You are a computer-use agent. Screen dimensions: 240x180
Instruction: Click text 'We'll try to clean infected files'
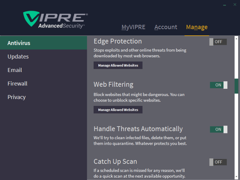pyautogui.click(x=122, y=138)
